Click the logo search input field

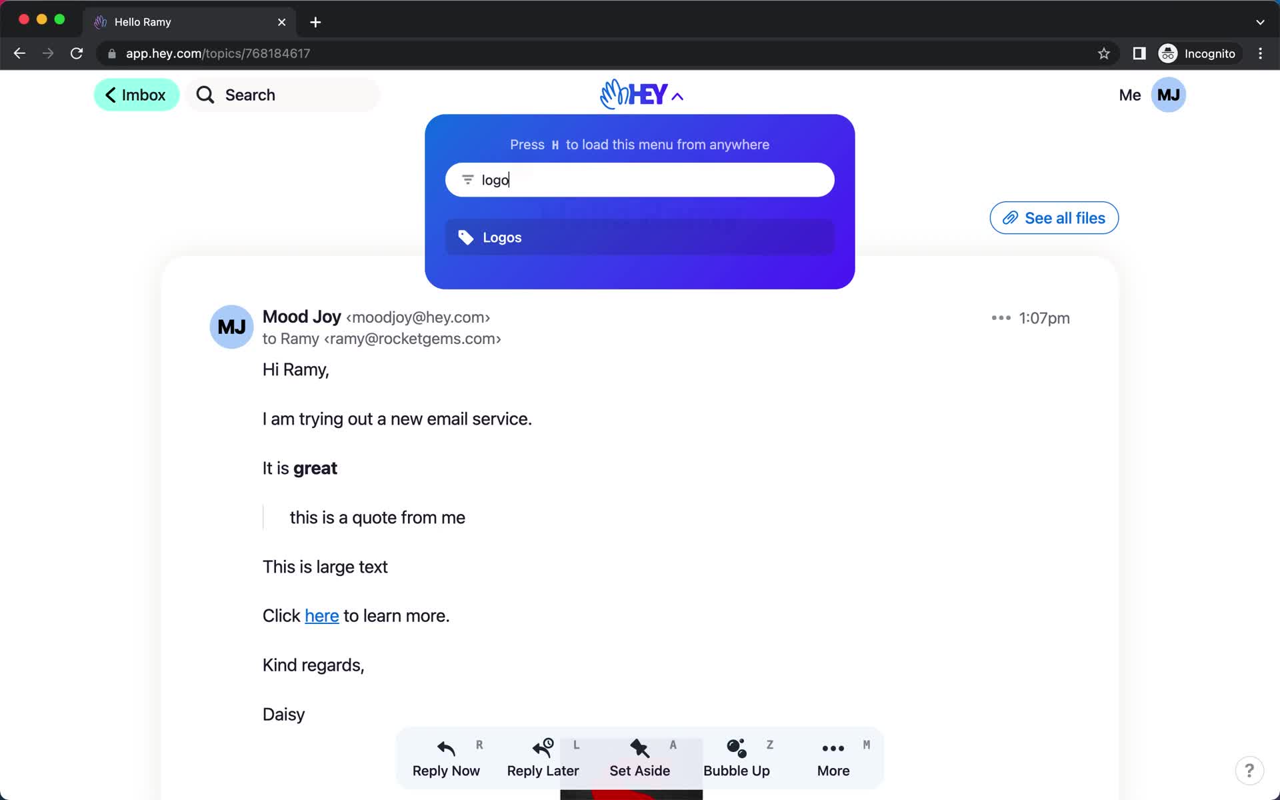click(x=639, y=180)
